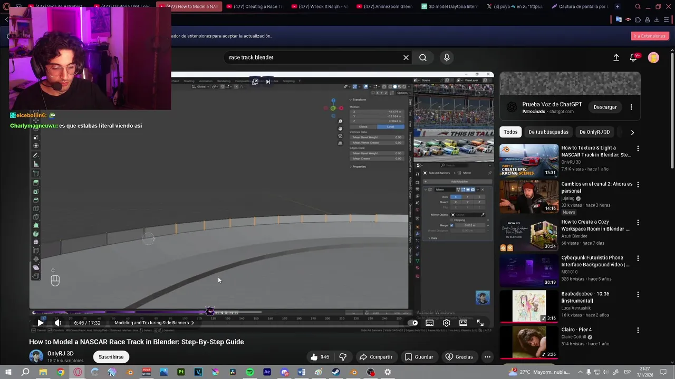This screenshot has width=675, height=379.
Task: Play the YouTube video
Action: pyautogui.click(x=41, y=323)
